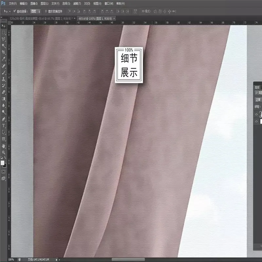The image size is (262, 262).
Task: Select the Crop tool
Action: tap(4, 52)
